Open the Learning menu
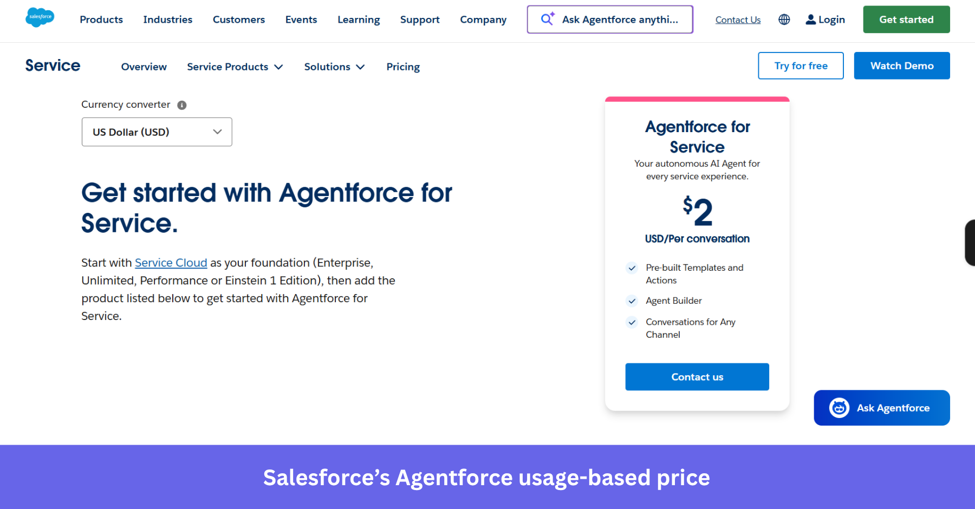Image resolution: width=975 pixels, height=509 pixels. 359,19
